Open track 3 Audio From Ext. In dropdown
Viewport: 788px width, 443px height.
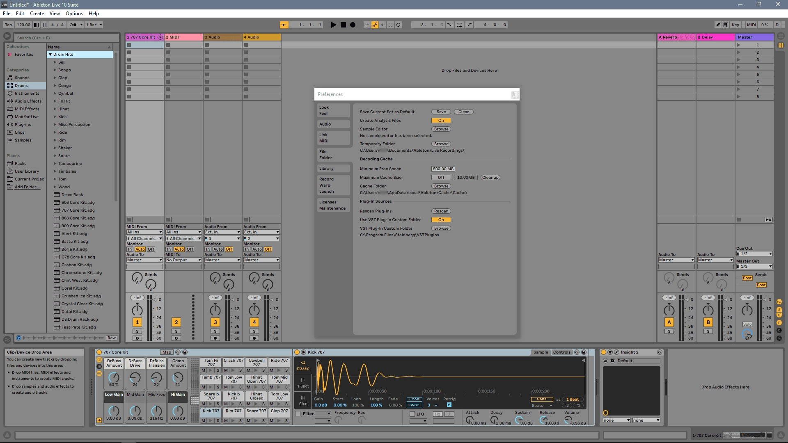[x=222, y=232]
